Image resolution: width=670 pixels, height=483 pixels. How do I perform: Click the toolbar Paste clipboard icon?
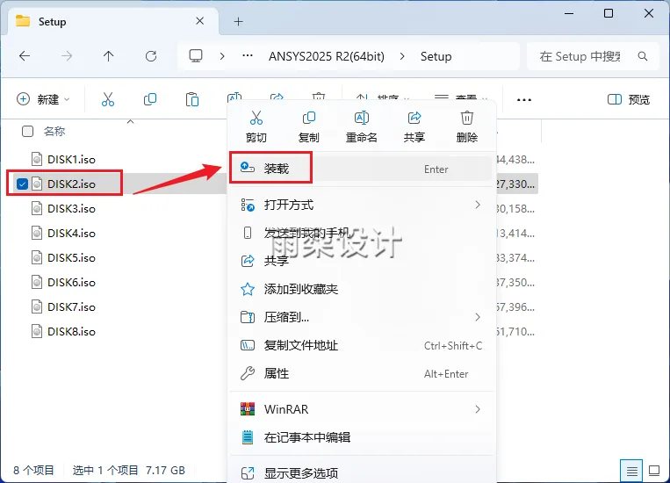(x=191, y=99)
